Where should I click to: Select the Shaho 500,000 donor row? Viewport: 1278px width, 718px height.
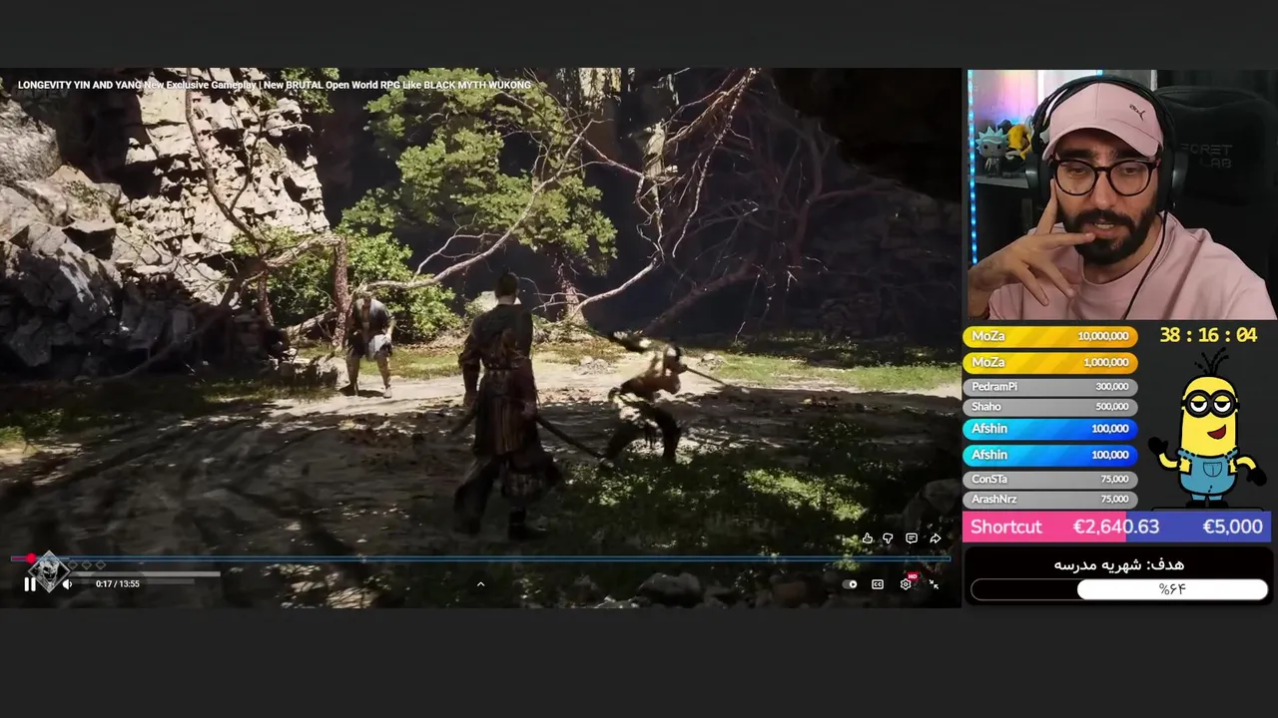1049,407
